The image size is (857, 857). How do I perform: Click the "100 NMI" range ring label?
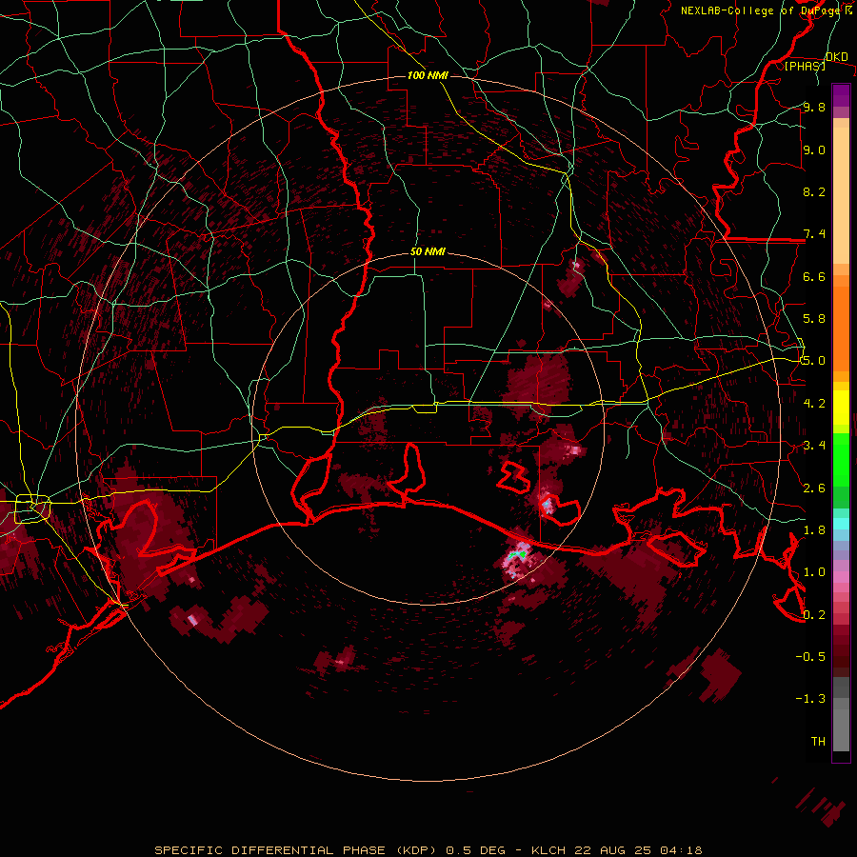(428, 75)
